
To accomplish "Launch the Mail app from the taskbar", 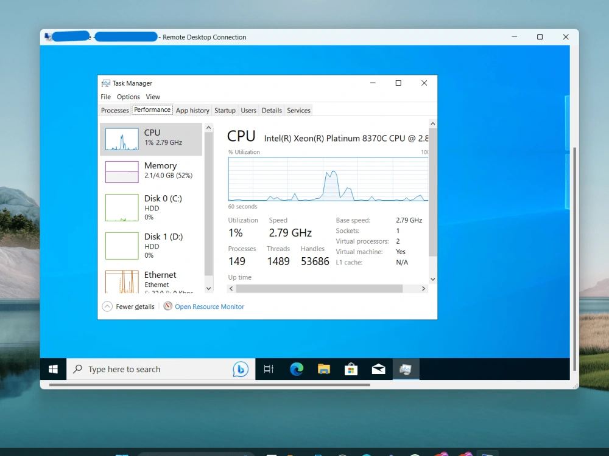I will (x=378, y=369).
